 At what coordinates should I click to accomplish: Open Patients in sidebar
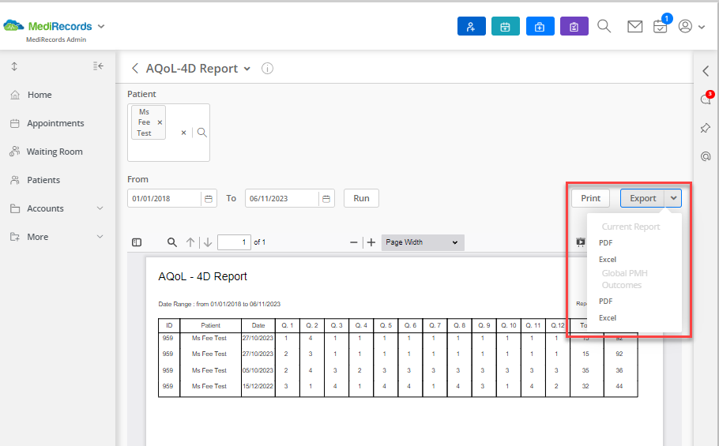pos(43,180)
